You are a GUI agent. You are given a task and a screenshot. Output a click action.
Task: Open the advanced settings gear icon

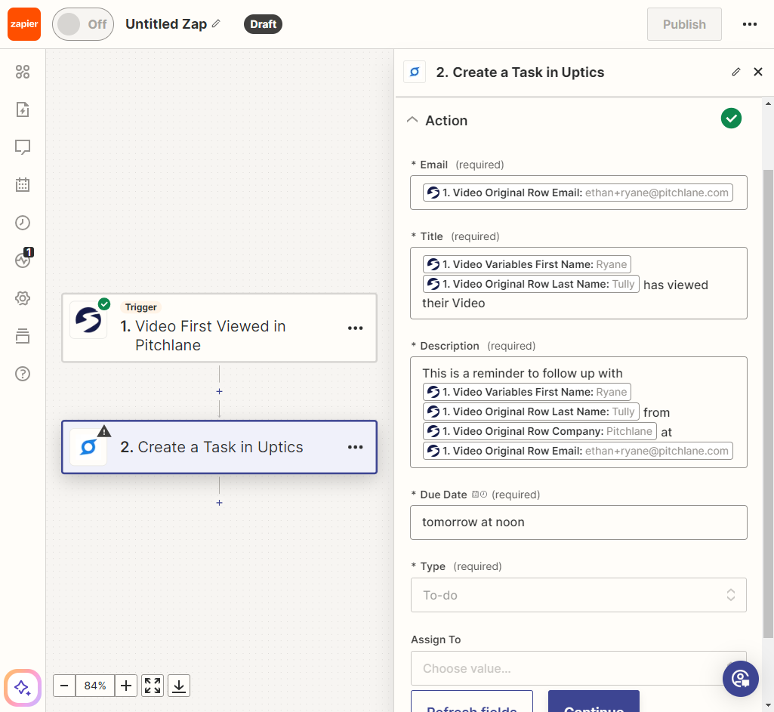coord(23,298)
